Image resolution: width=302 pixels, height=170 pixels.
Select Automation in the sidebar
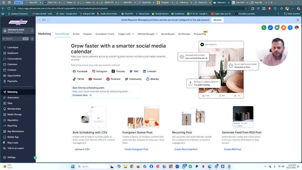(x=13, y=98)
